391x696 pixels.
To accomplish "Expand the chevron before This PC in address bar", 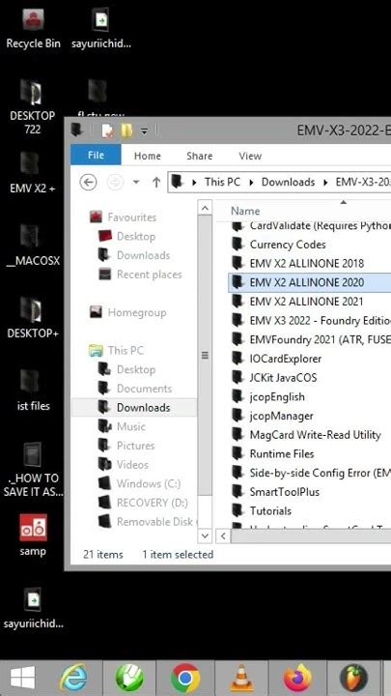I will (x=194, y=182).
